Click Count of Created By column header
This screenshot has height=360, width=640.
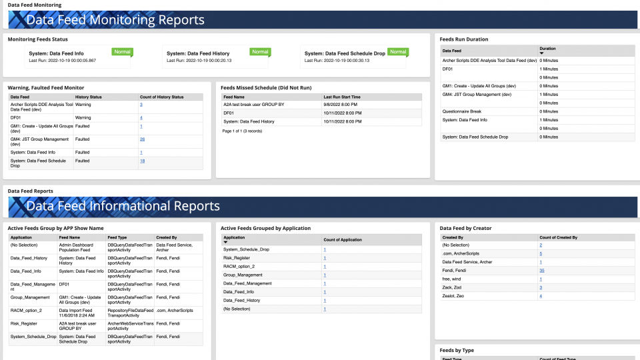tap(559, 237)
